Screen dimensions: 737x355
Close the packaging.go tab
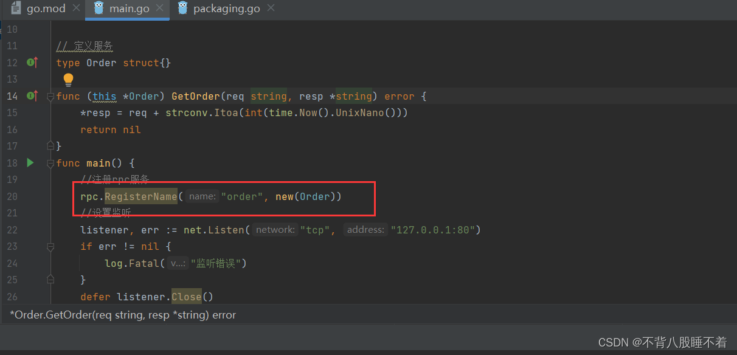[271, 9]
